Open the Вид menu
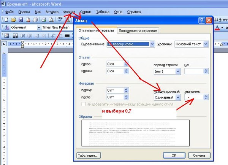Image resolution: width=228 pixels, height=165 pixels. 38,12
